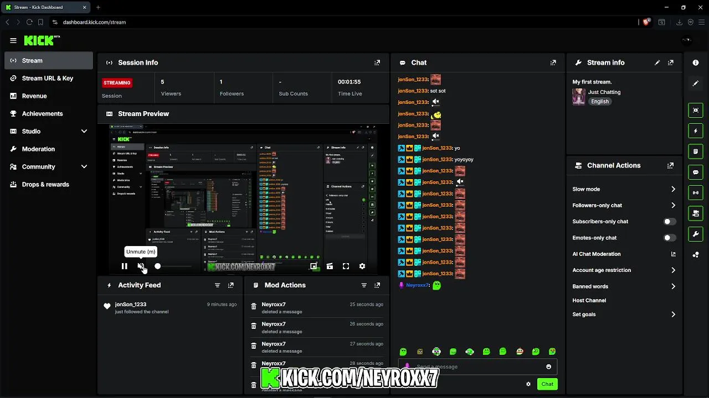The height and width of the screenshot is (398, 709).
Task: Enable Subscribers-only chat switch
Action: [x=669, y=222]
